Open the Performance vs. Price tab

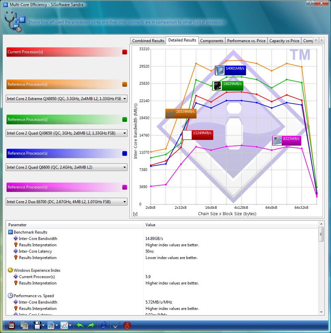246,40
